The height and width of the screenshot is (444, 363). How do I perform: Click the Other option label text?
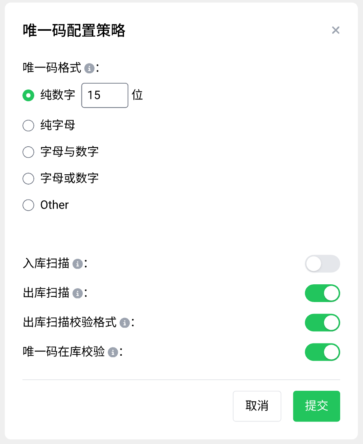click(x=55, y=205)
